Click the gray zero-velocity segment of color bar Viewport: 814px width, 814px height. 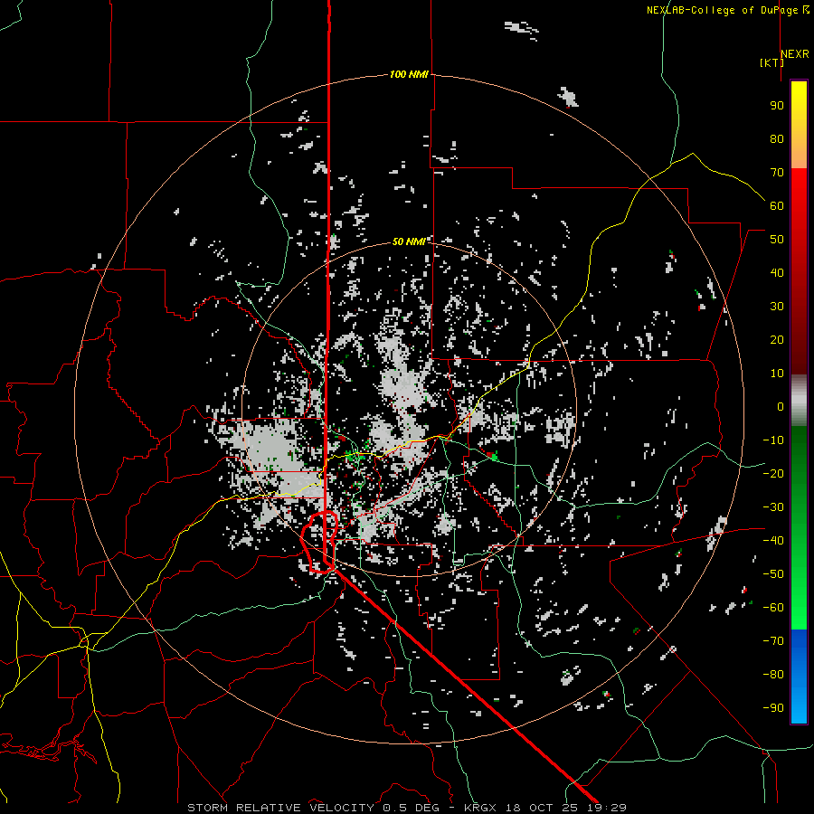point(799,401)
